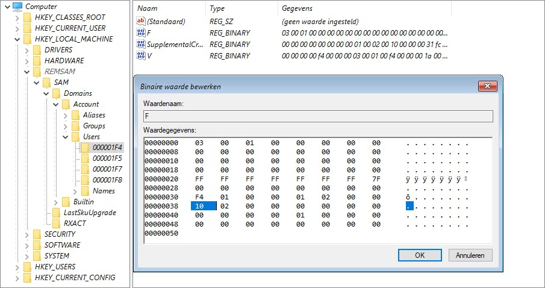Collapse the Computer root node
Screen dimensions: 545x288
click(x=8, y=6)
